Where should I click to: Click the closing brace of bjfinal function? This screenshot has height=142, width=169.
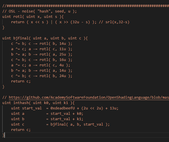[3, 87]
